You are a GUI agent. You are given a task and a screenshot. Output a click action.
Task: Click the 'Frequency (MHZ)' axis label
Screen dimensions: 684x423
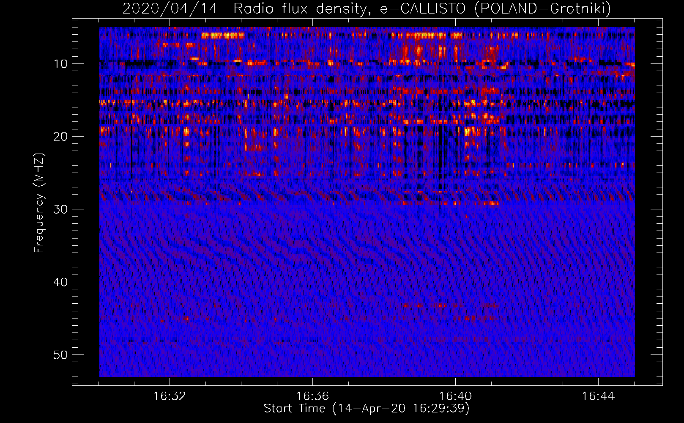click(x=39, y=203)
